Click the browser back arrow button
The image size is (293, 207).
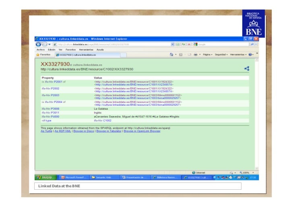coord(39,44)
